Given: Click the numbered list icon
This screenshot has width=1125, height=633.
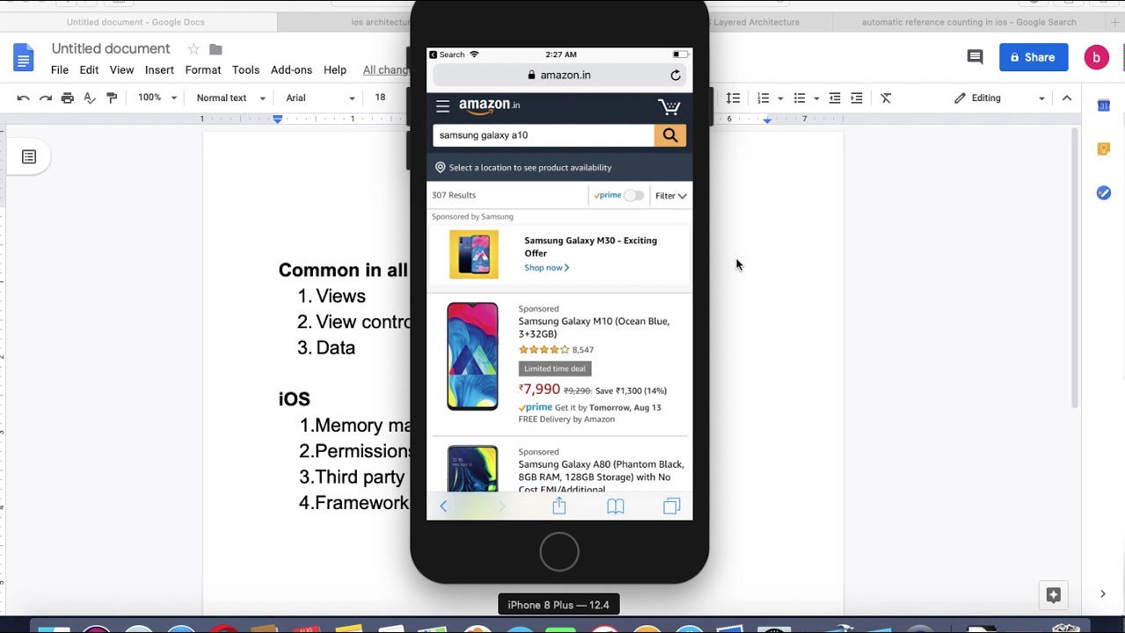Looking at the screenshot, I should point(763,98).
